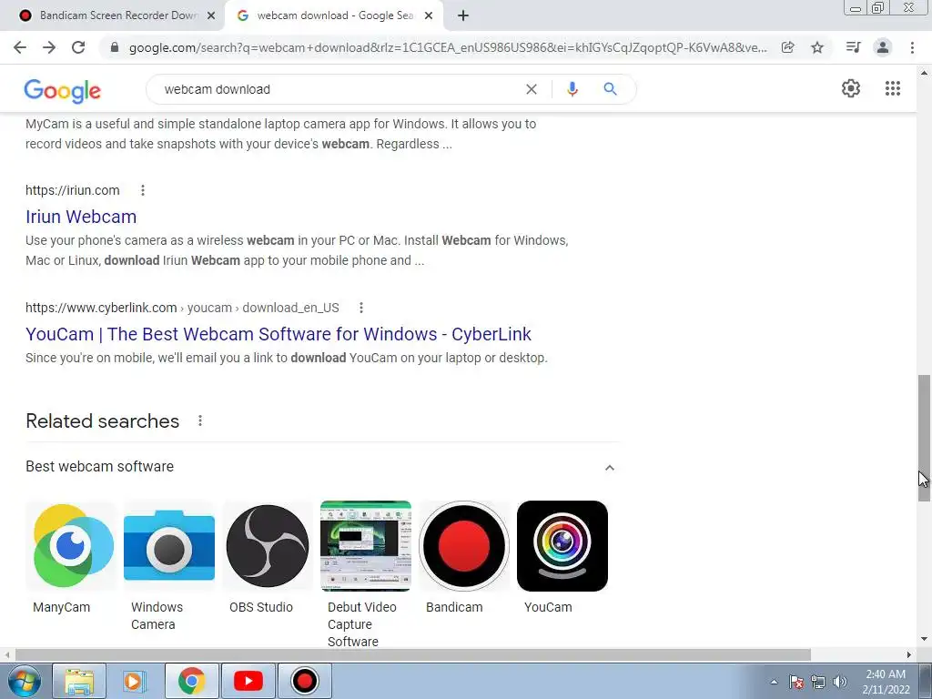Close the webcam download Google tab
This screenshot has height=699, width=932.
point(429,16)
